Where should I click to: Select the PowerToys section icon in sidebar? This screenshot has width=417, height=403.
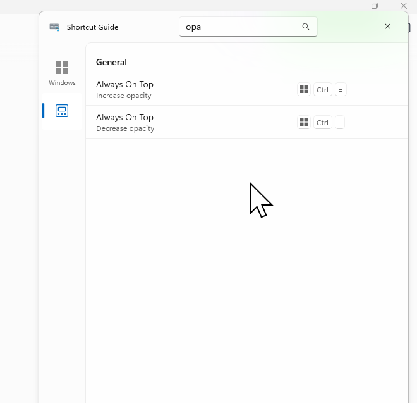point(62,111)
